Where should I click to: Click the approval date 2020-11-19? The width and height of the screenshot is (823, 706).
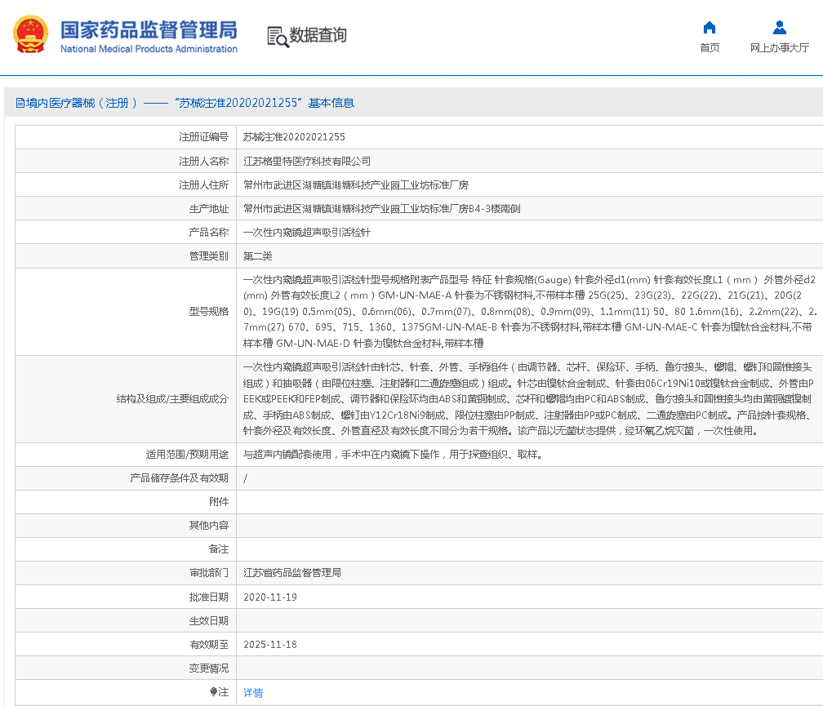point(270,597)
